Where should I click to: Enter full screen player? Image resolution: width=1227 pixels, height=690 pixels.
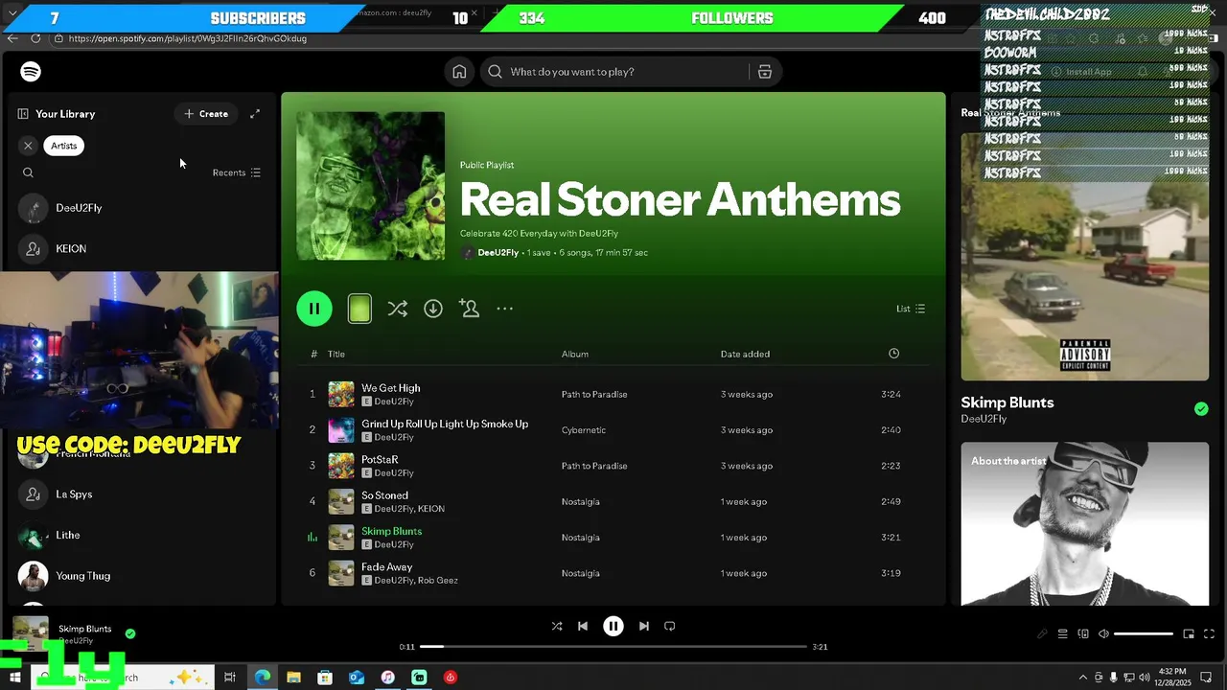(x=1209, y=633)
